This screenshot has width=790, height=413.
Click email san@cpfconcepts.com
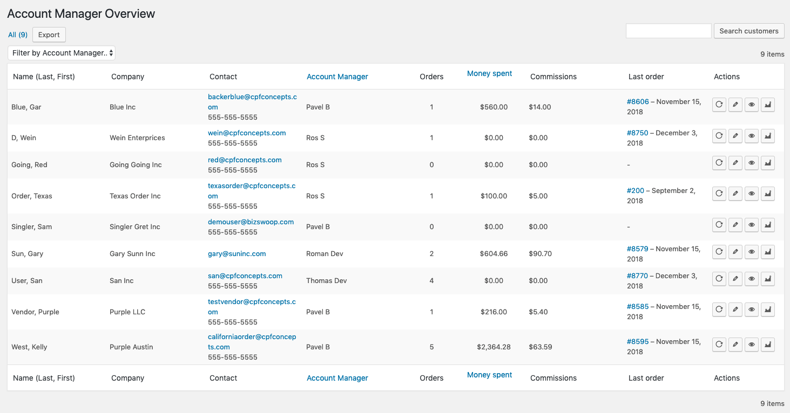click(x=245, y=276)
